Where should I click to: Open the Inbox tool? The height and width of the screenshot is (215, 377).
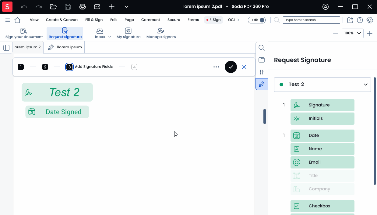100,33
